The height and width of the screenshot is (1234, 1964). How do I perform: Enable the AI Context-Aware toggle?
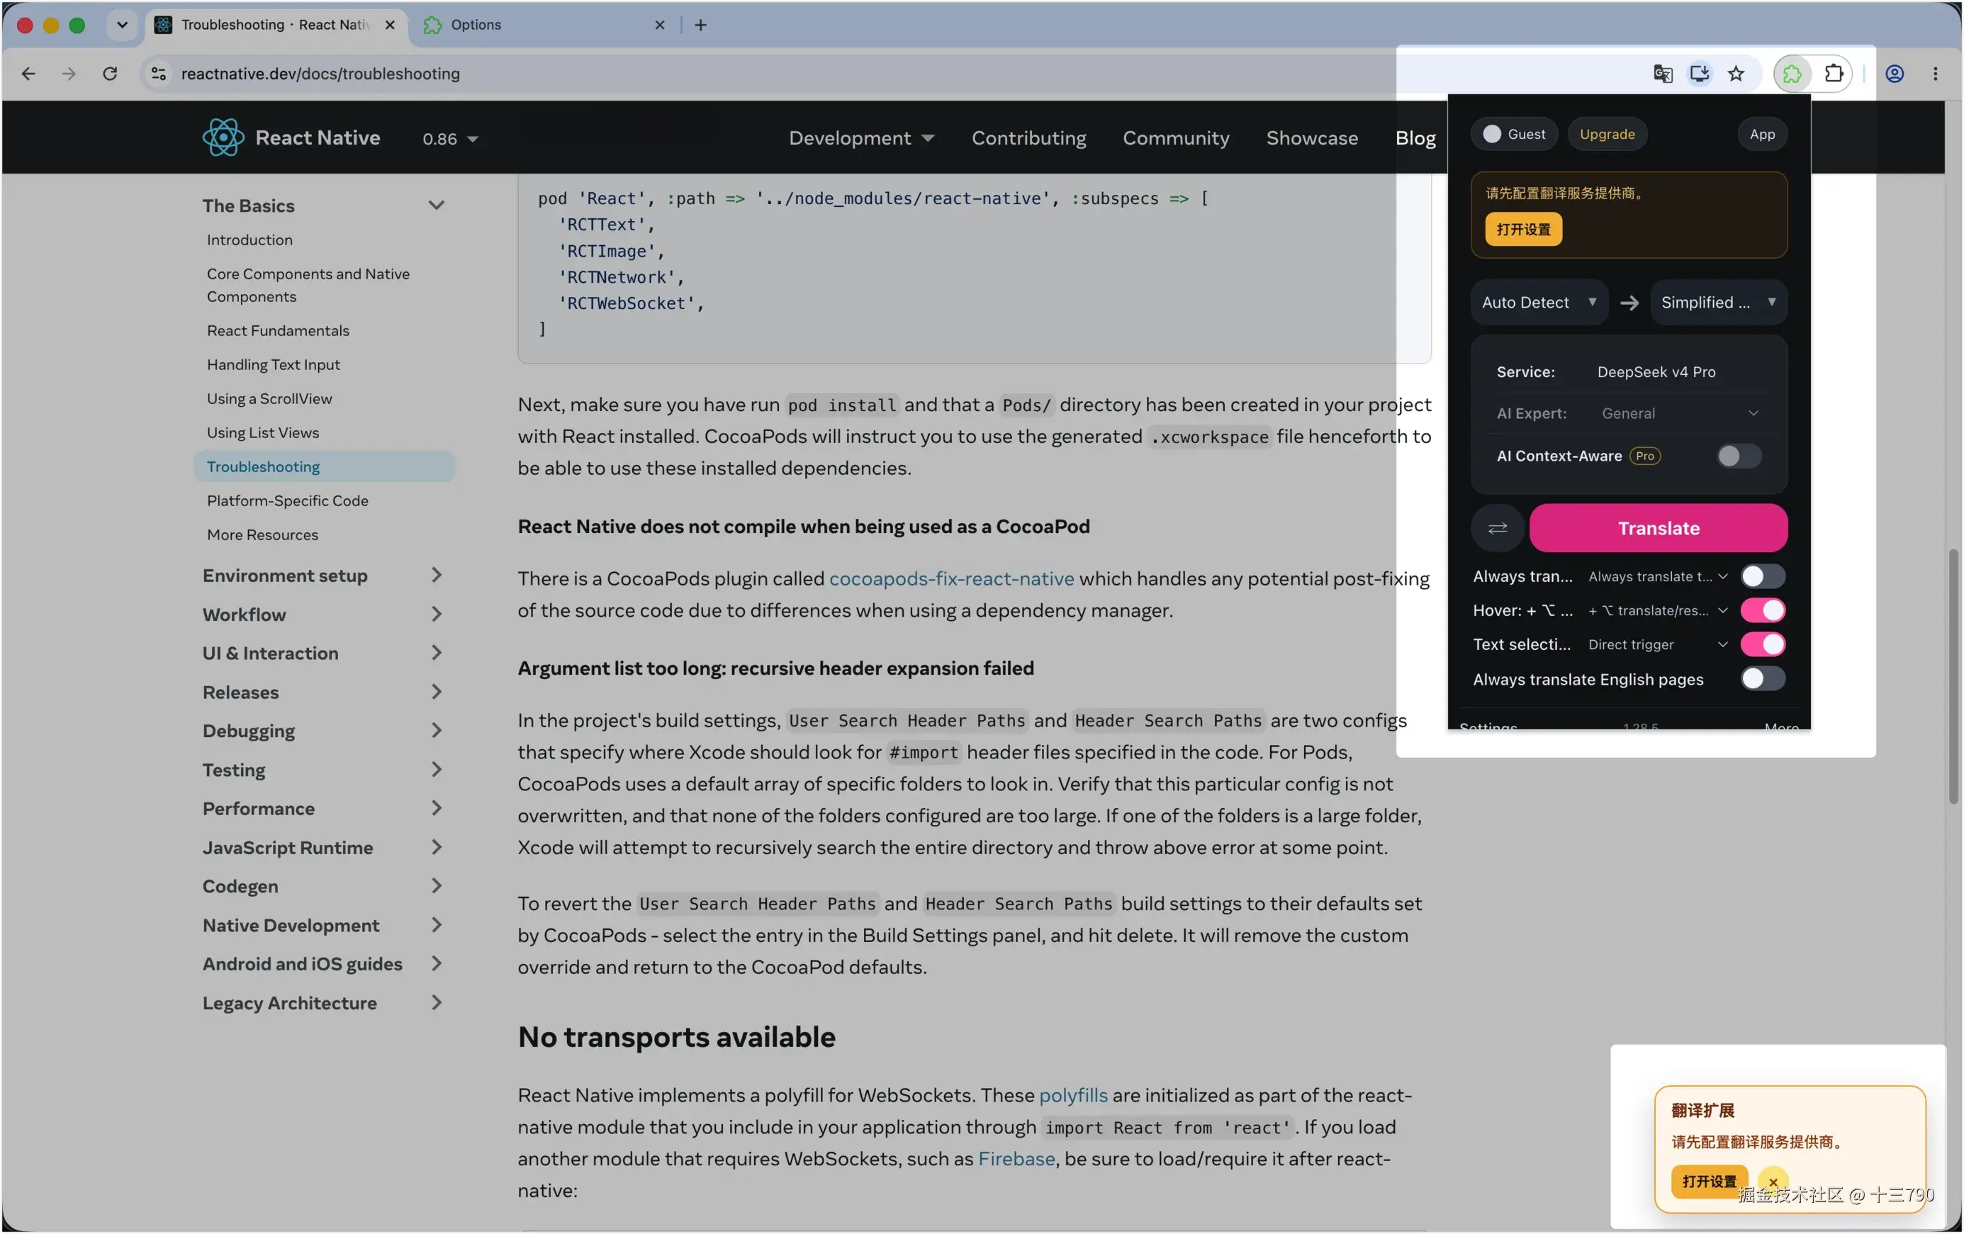coord(1738,456)
